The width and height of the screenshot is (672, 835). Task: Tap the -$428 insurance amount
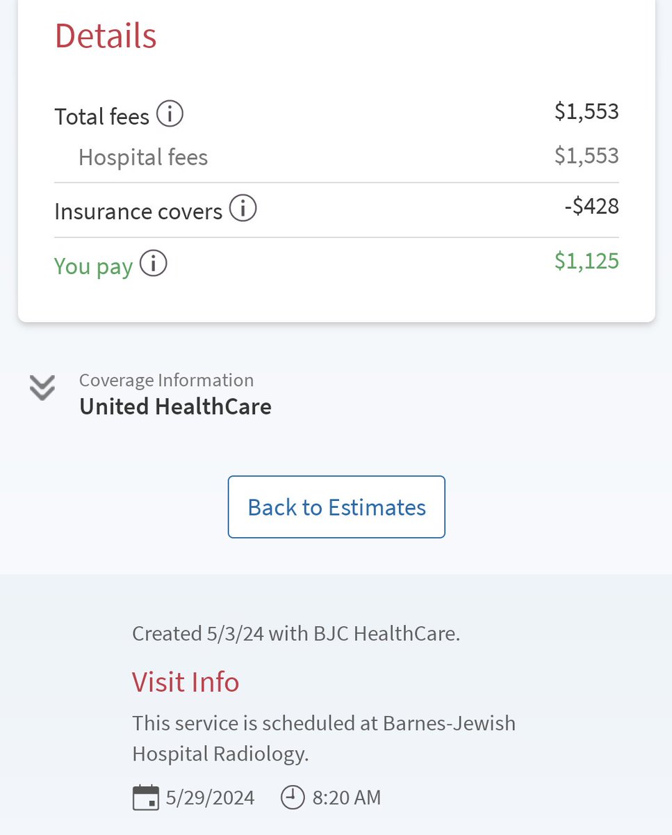coord(591,207)
